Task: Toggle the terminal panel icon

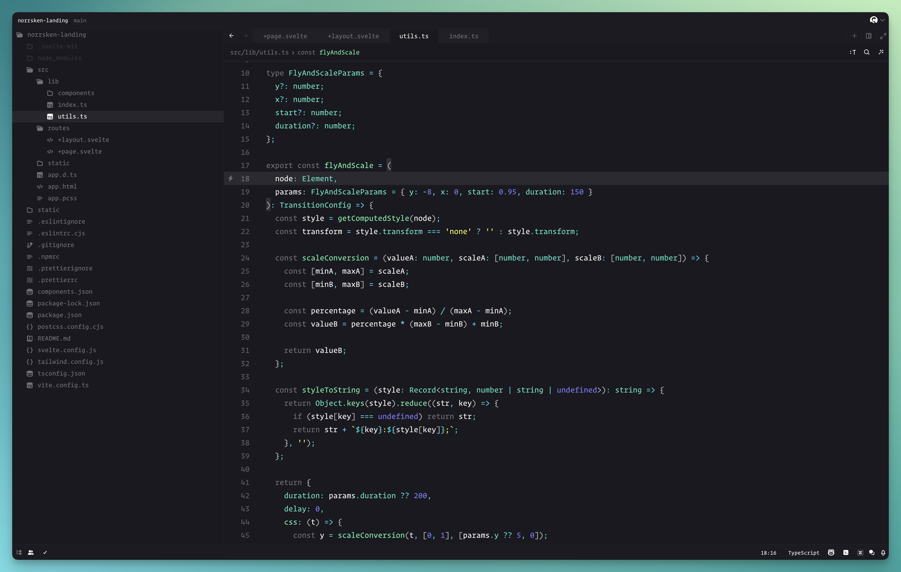Action: coord(846,552)
